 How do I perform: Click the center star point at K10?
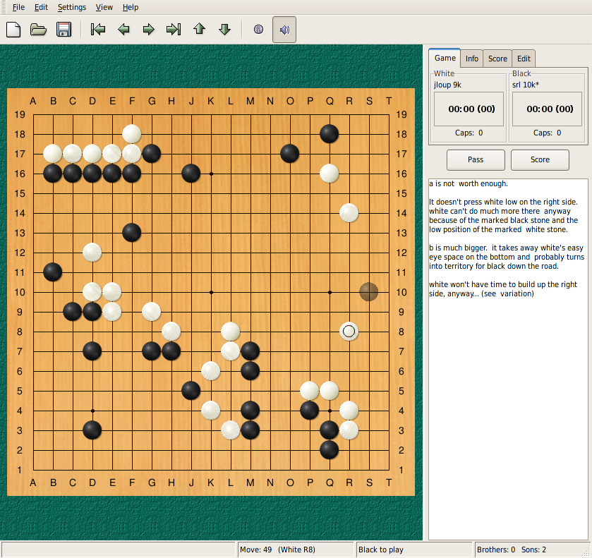pyautogui.click(x=211, y=292)
